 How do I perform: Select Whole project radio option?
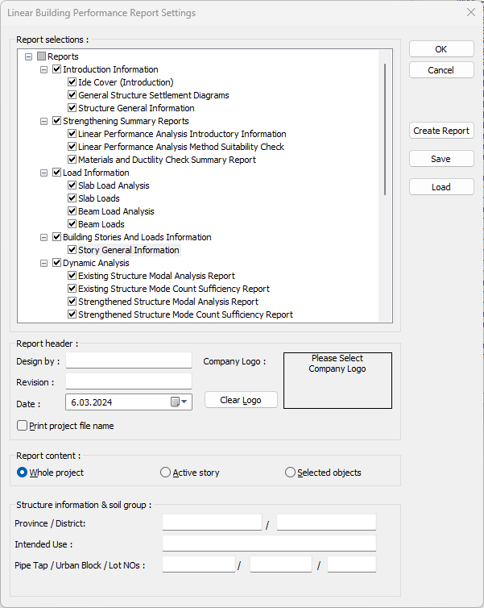click(22, 473)
